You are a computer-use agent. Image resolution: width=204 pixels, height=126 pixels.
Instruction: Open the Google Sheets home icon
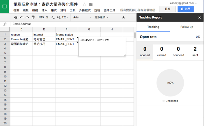[x=4, y=6]
